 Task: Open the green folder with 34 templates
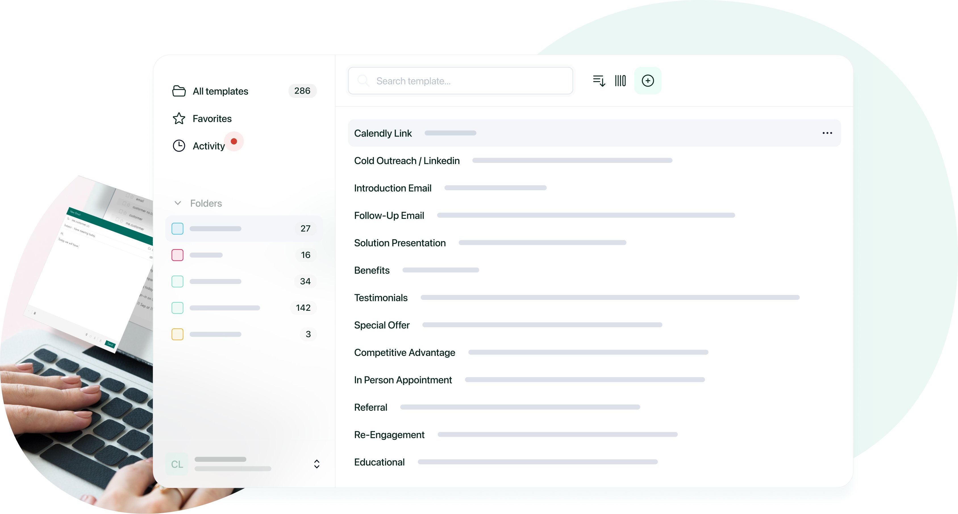244,281
